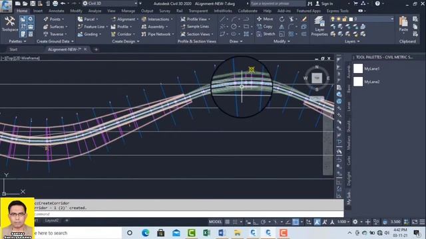Screen dimensions: 426x239
Task: Expand the Assembly dropdown
Action: tap(166, 27)
